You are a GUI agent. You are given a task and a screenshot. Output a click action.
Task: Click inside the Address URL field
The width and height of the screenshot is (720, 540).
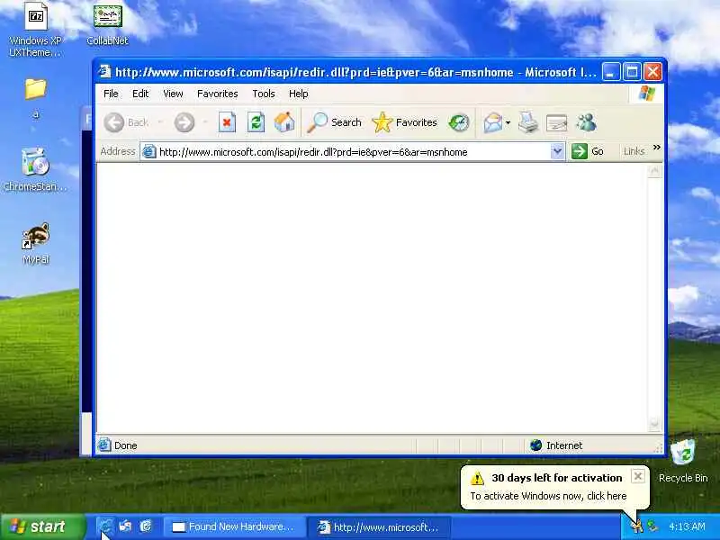click(354, 151)
